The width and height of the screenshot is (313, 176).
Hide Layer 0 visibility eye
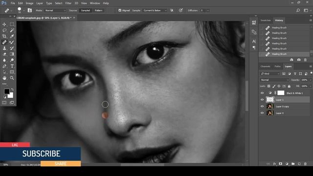click(x=262, y=113)
